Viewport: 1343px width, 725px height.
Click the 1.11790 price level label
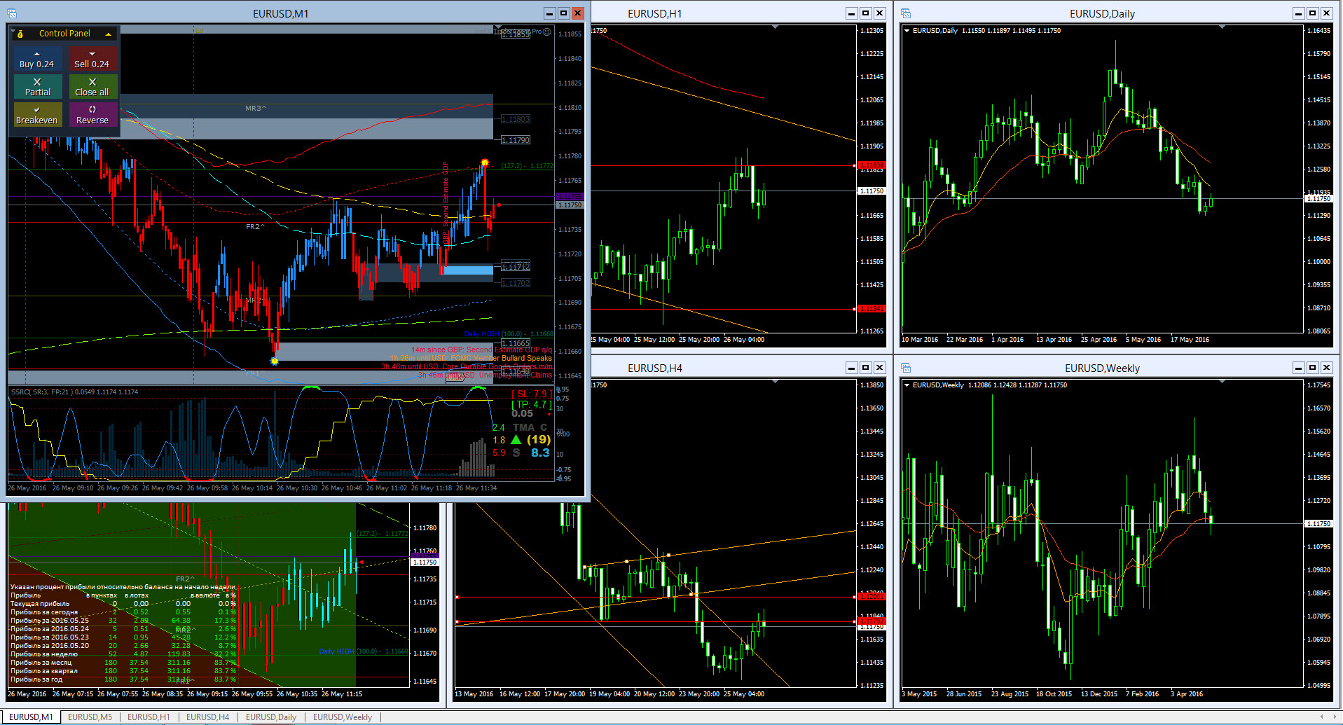[x=516, y=141]
